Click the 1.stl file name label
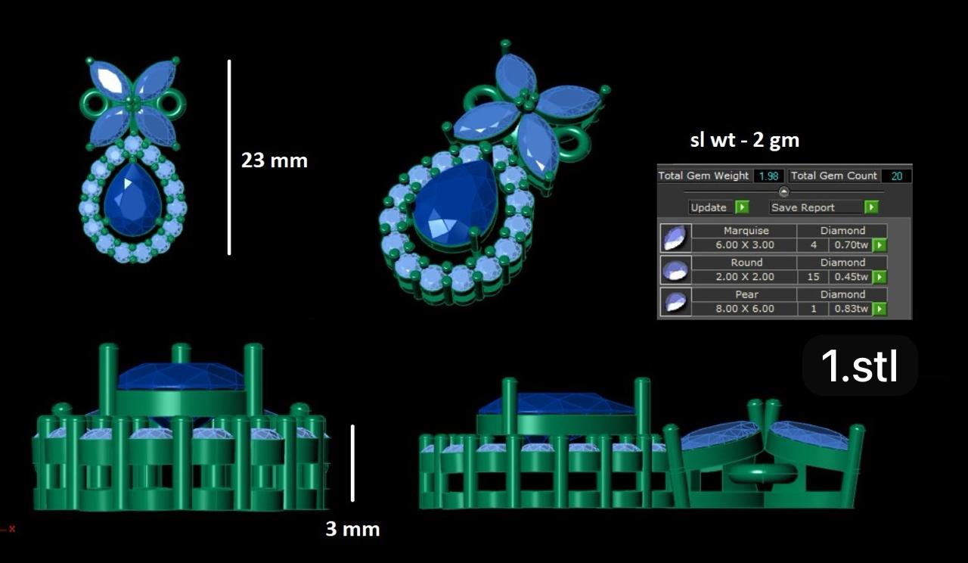 (x=860, y=365)
